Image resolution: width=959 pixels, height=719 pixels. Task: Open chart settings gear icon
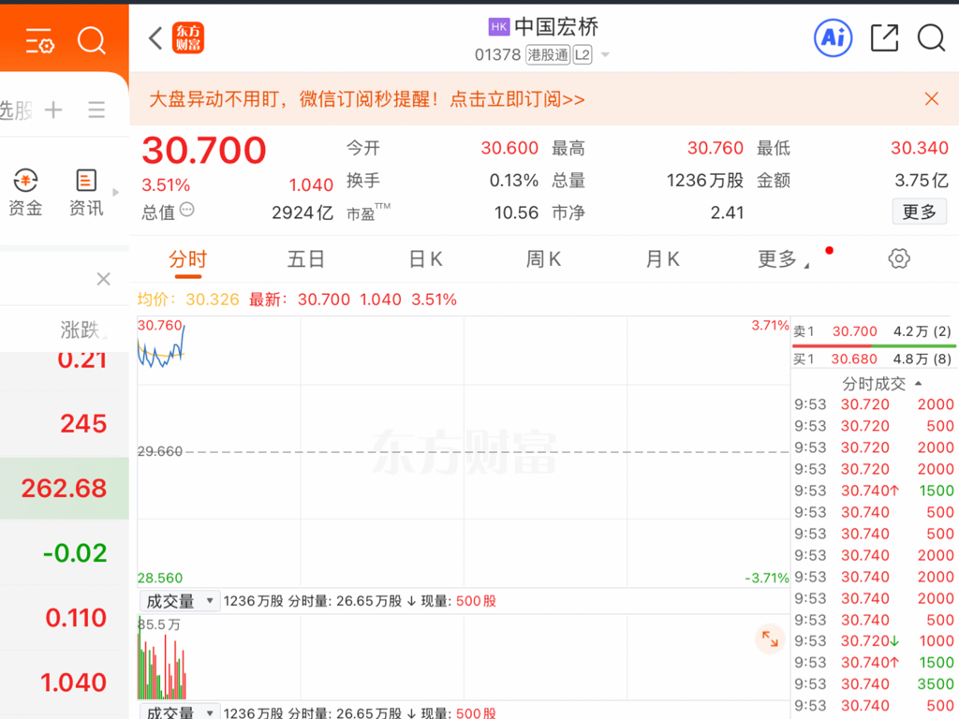tap(898, 258)
